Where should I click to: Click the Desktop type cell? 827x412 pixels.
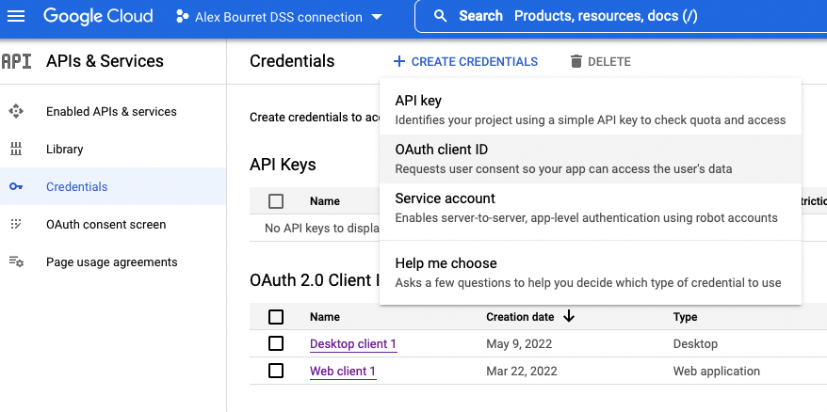[x=695, y=344]
